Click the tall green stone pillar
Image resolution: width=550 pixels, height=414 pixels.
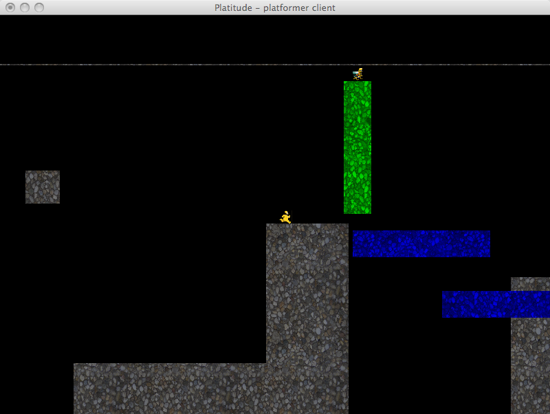(357, 147)
